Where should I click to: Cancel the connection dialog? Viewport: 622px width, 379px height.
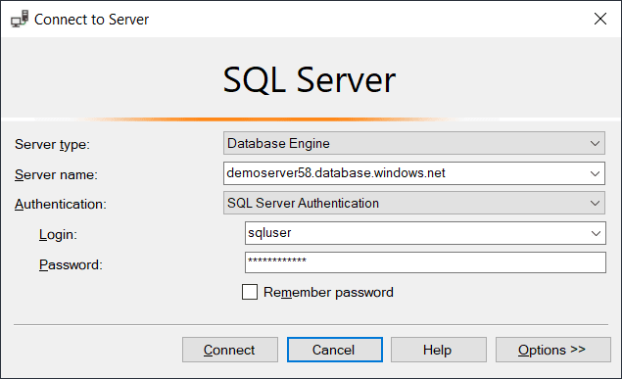[335, 350]
